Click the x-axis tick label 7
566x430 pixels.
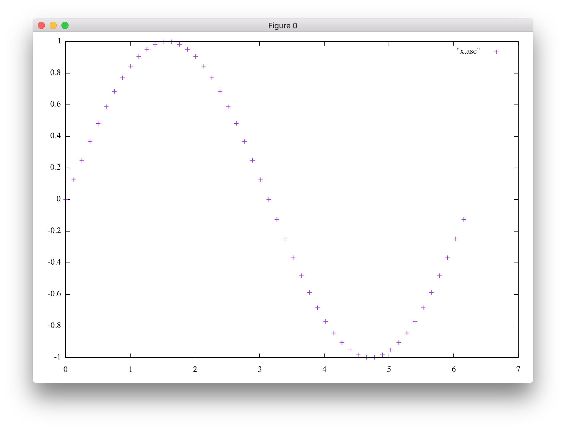point(518,369)
